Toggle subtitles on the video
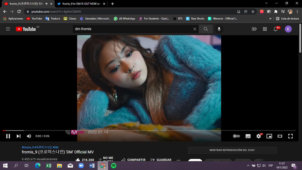Screen dimensions: 302x170 click(x=248, y=136)
